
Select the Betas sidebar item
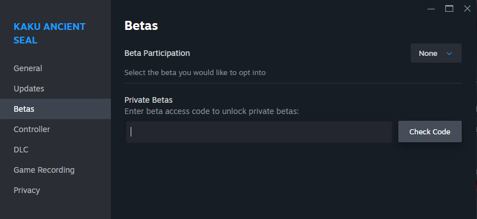(x=55, y=109)
